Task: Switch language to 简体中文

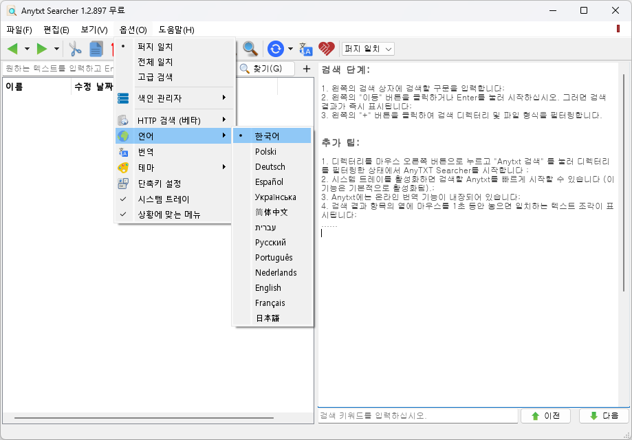Action: 272,212
